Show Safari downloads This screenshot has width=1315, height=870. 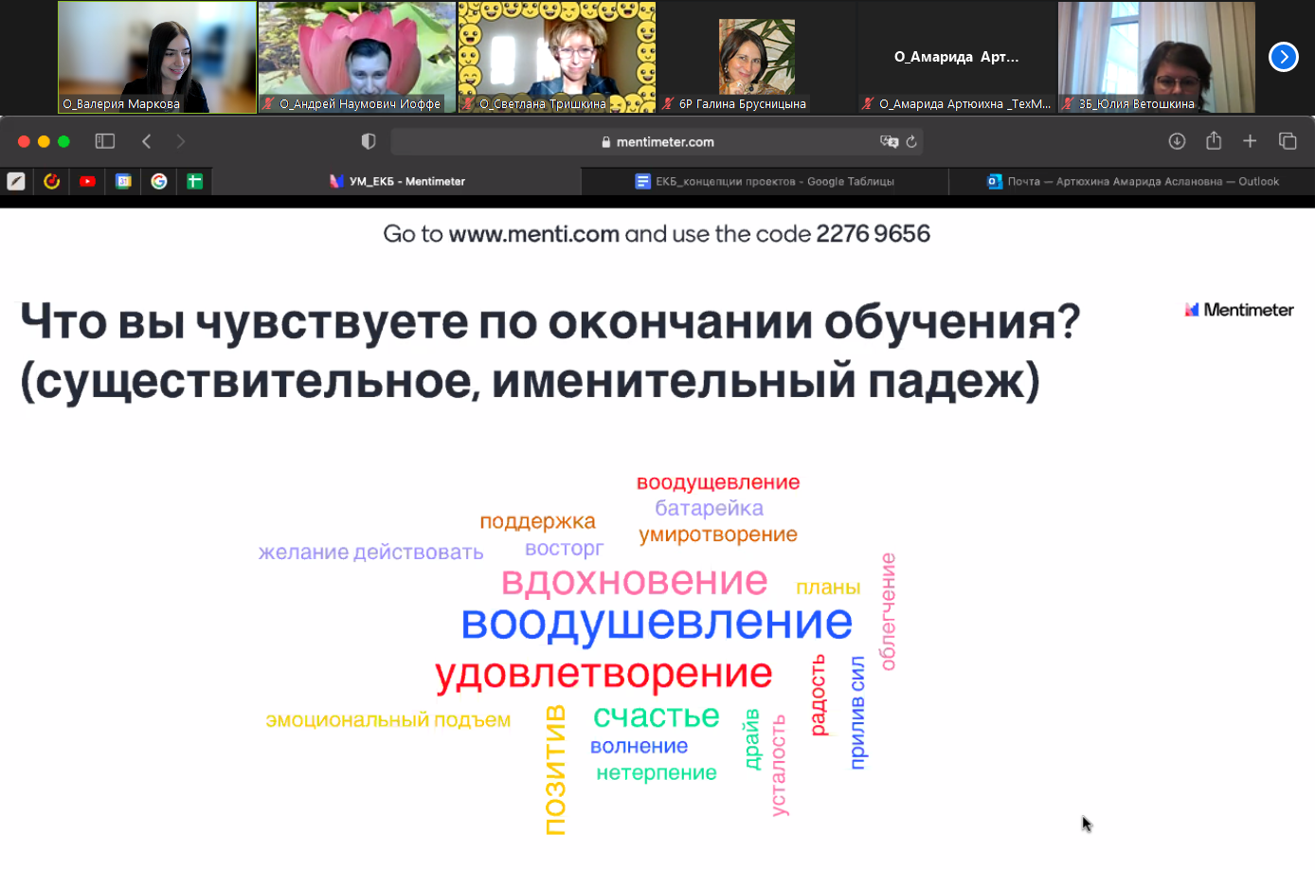1177,140
